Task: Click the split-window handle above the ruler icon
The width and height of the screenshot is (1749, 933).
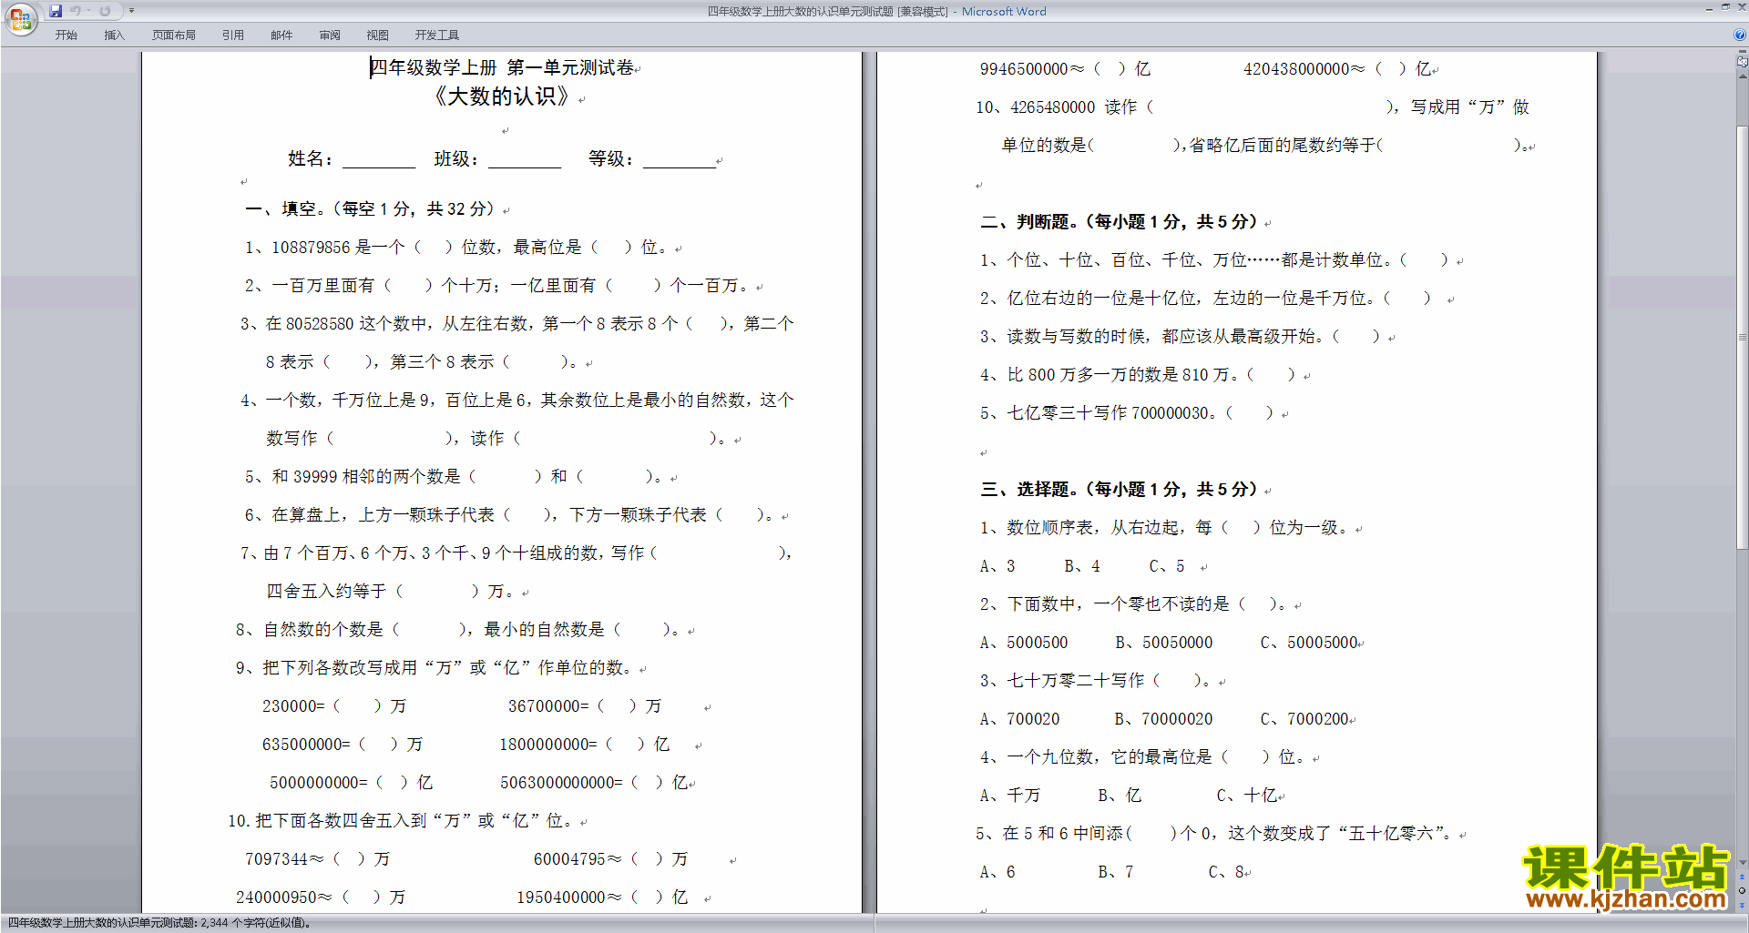Action: pyautogui.click(x=1742, y=52)
